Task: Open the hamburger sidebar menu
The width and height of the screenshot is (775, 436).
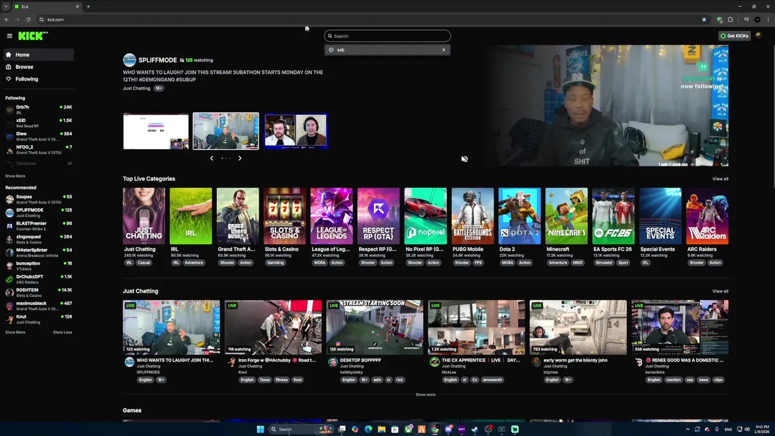Action: [x=9, y=36]
